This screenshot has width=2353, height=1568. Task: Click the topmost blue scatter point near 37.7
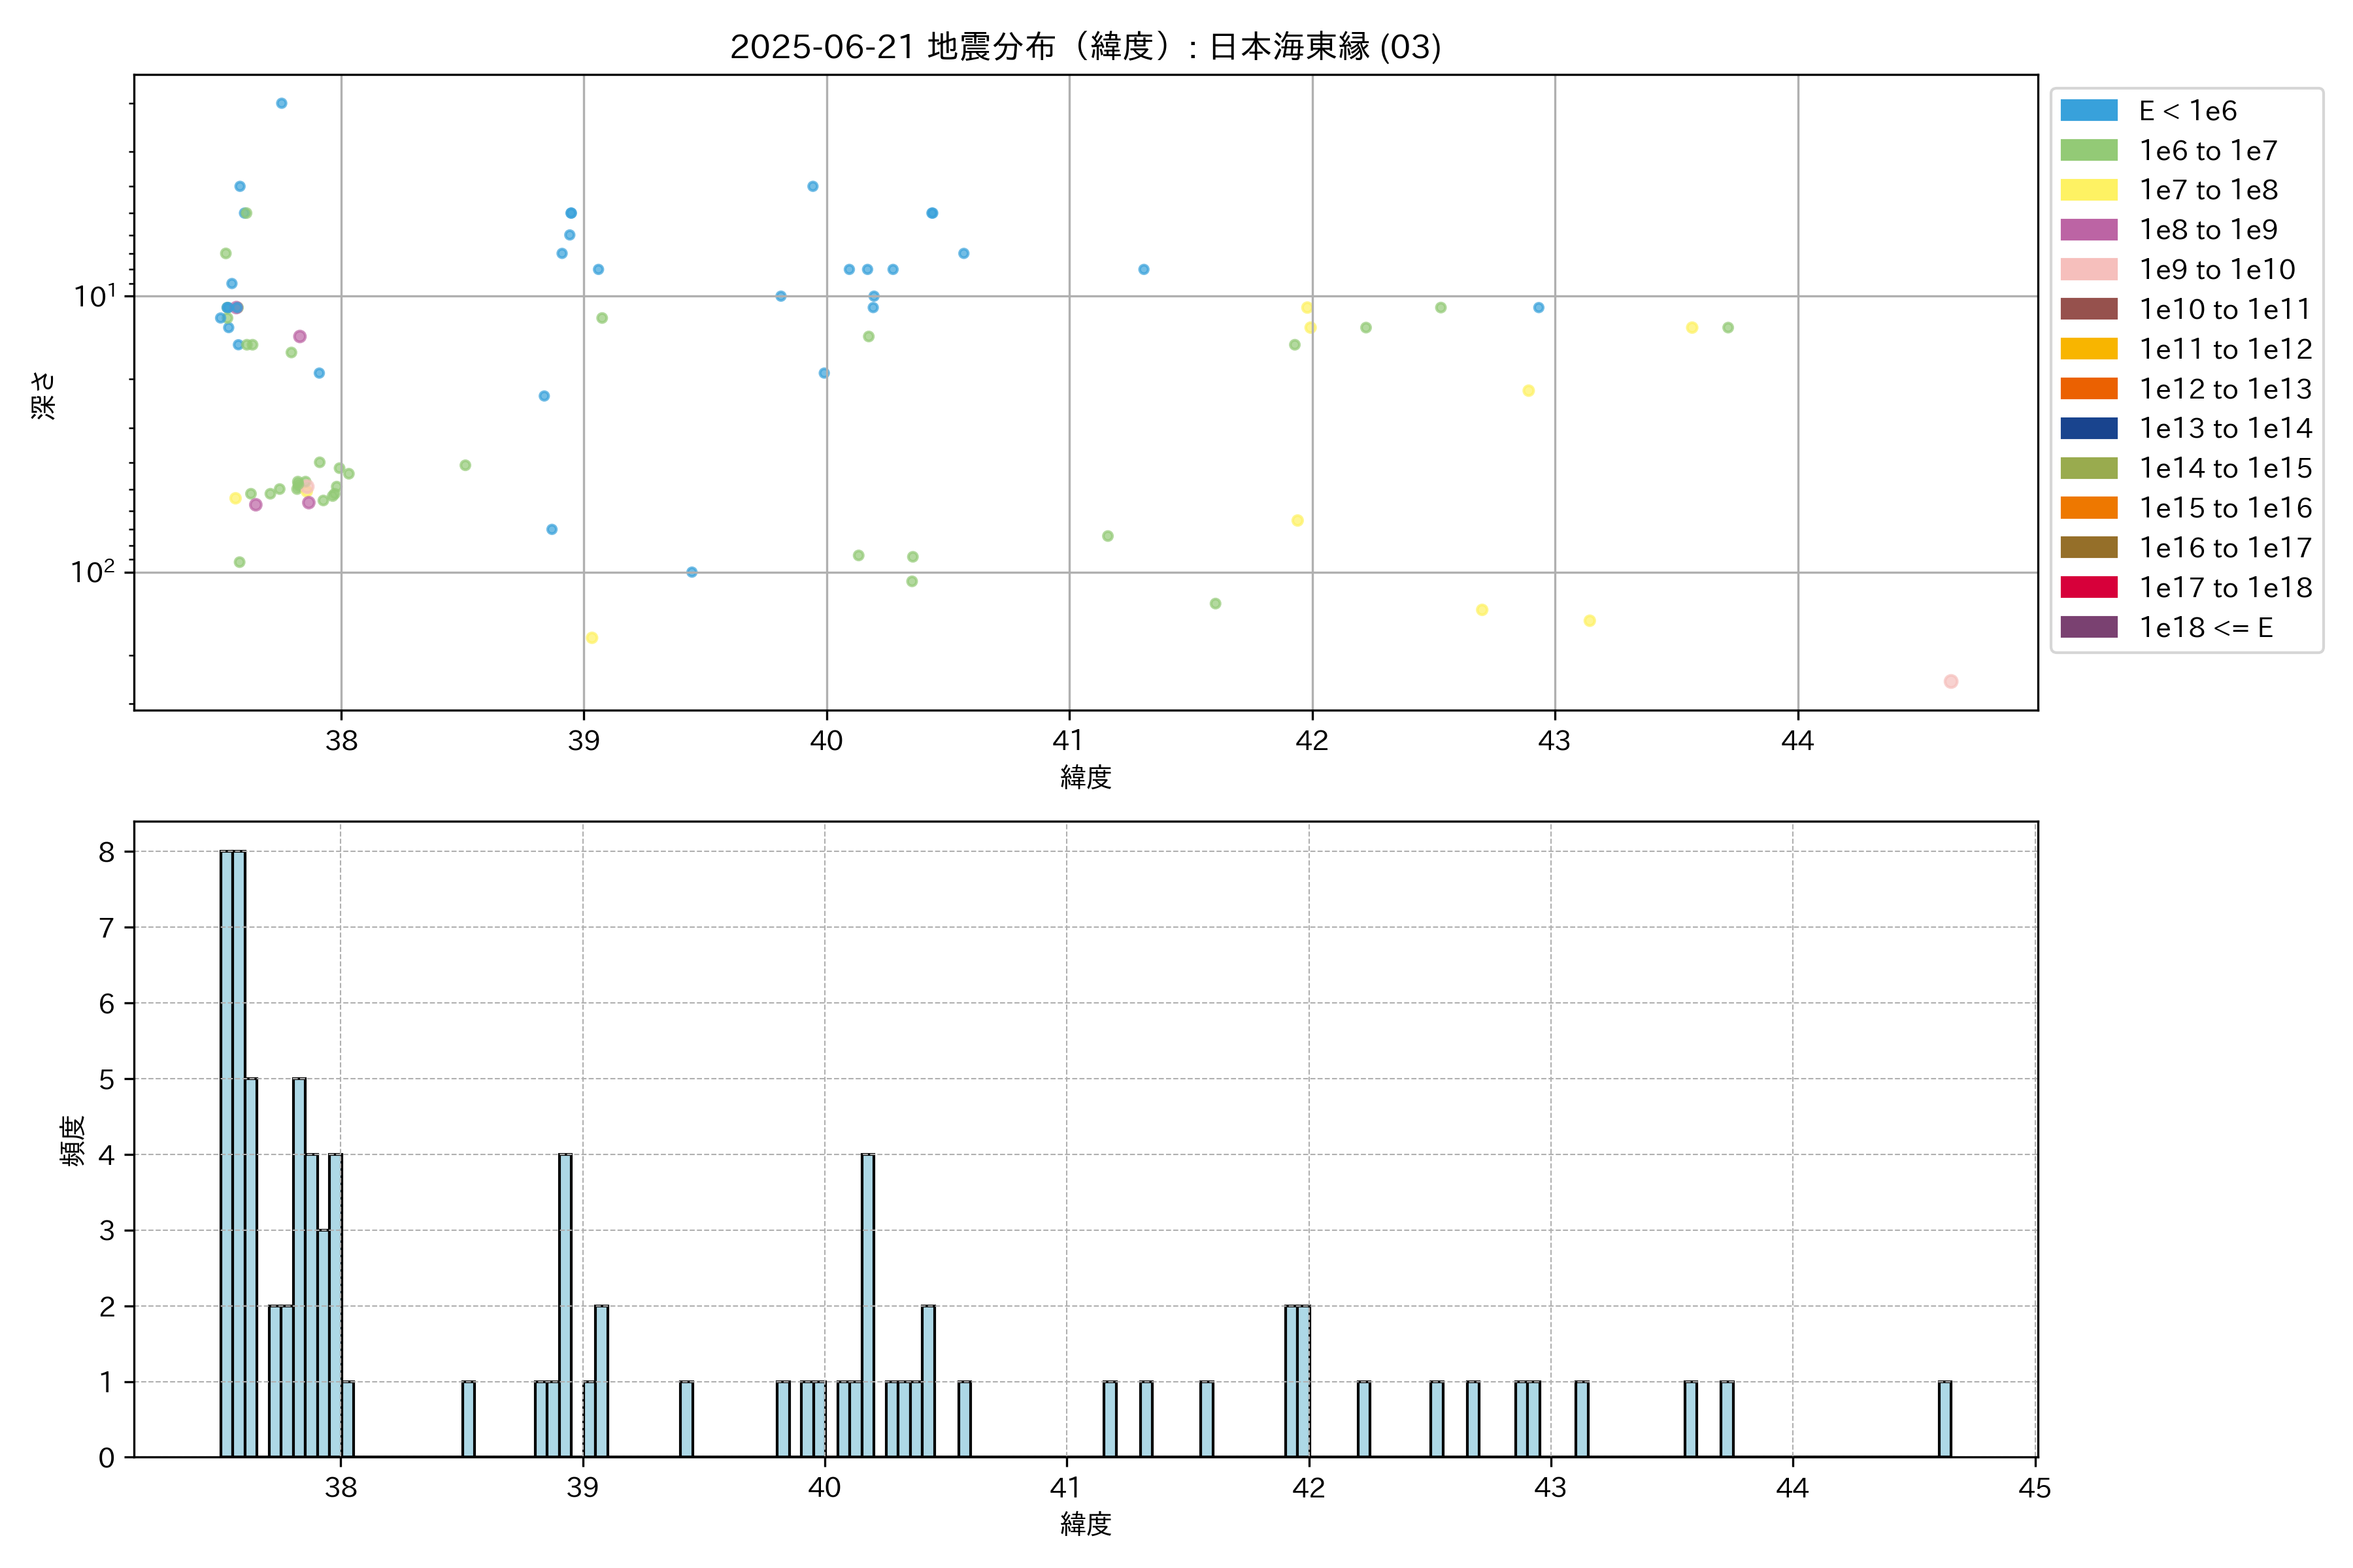[281, 103]
